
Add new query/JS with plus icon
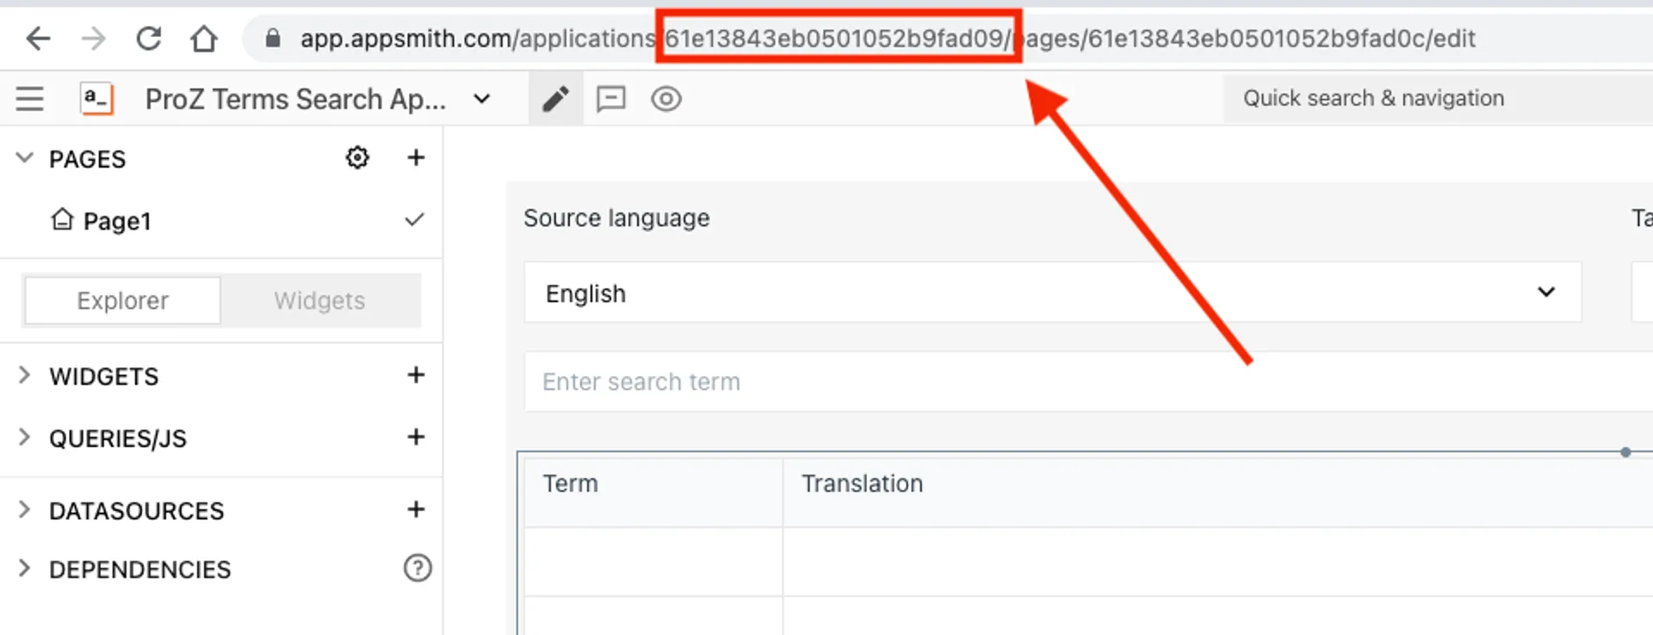[416, 437]
